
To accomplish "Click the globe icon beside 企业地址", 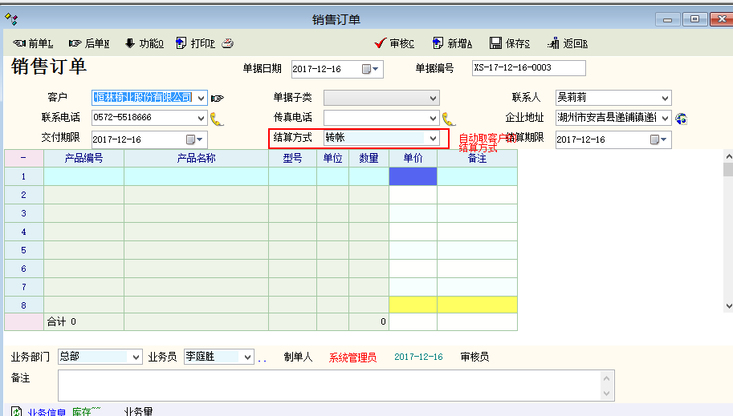I will click(x=681, y=119).
